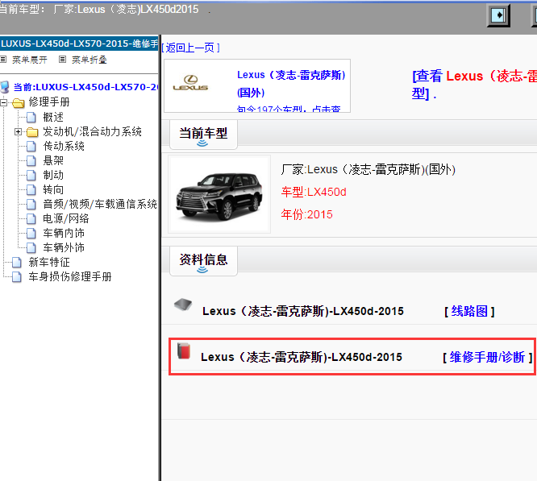Image resolution: width=537 pixels, height=481 pixels.
Task: Click the 发动机/混合动力系统 folder icon
Action: point(32,131)
